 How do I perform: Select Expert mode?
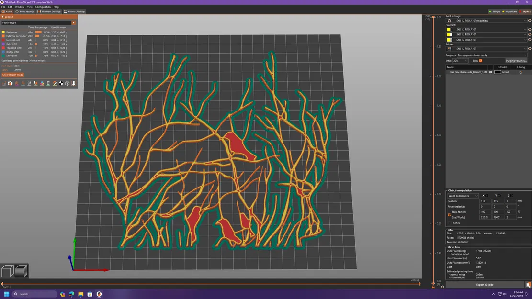click(524, 11)
